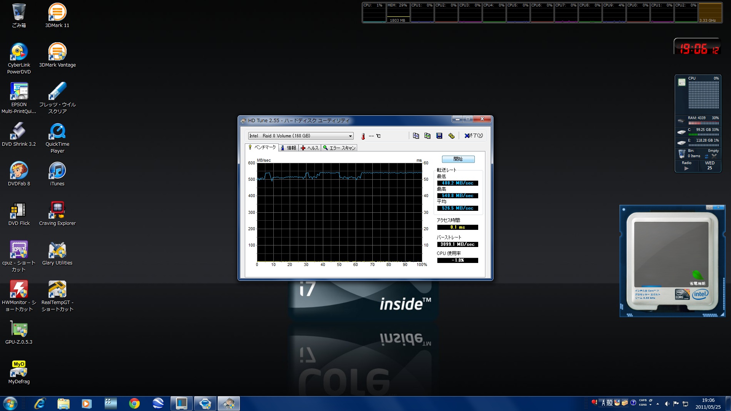The width and height of the screenshot is (731, 411).
Task: Click HD Tune copy screenshot icon
Action: tap(428, 136)
